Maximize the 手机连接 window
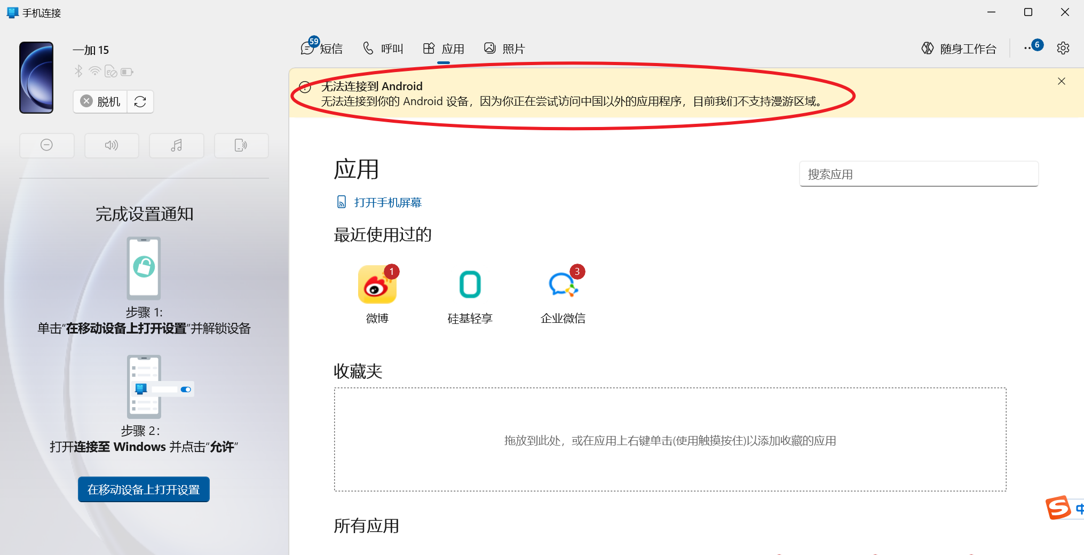 click(x=1028, y=12)
